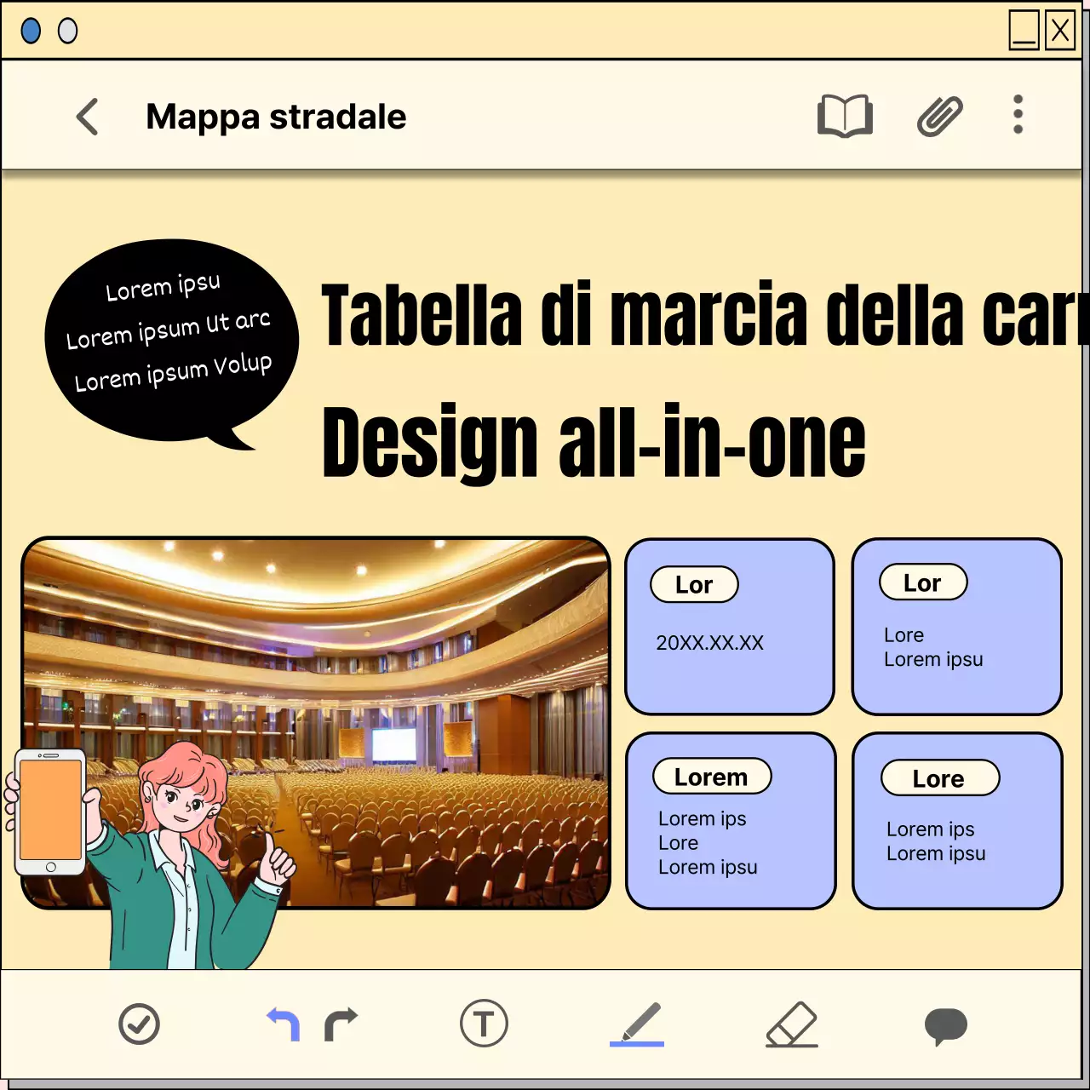
Task: Open the comment bubble tool
Action: 947,1026
